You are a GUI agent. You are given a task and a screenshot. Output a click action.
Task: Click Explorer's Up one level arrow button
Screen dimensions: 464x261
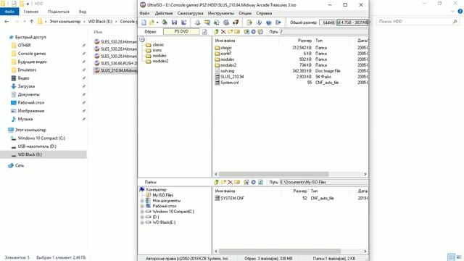click(x=32, y=22)
